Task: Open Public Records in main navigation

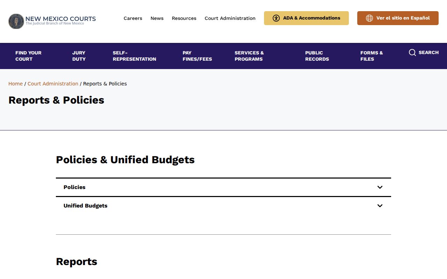Action: click(317, 56)
